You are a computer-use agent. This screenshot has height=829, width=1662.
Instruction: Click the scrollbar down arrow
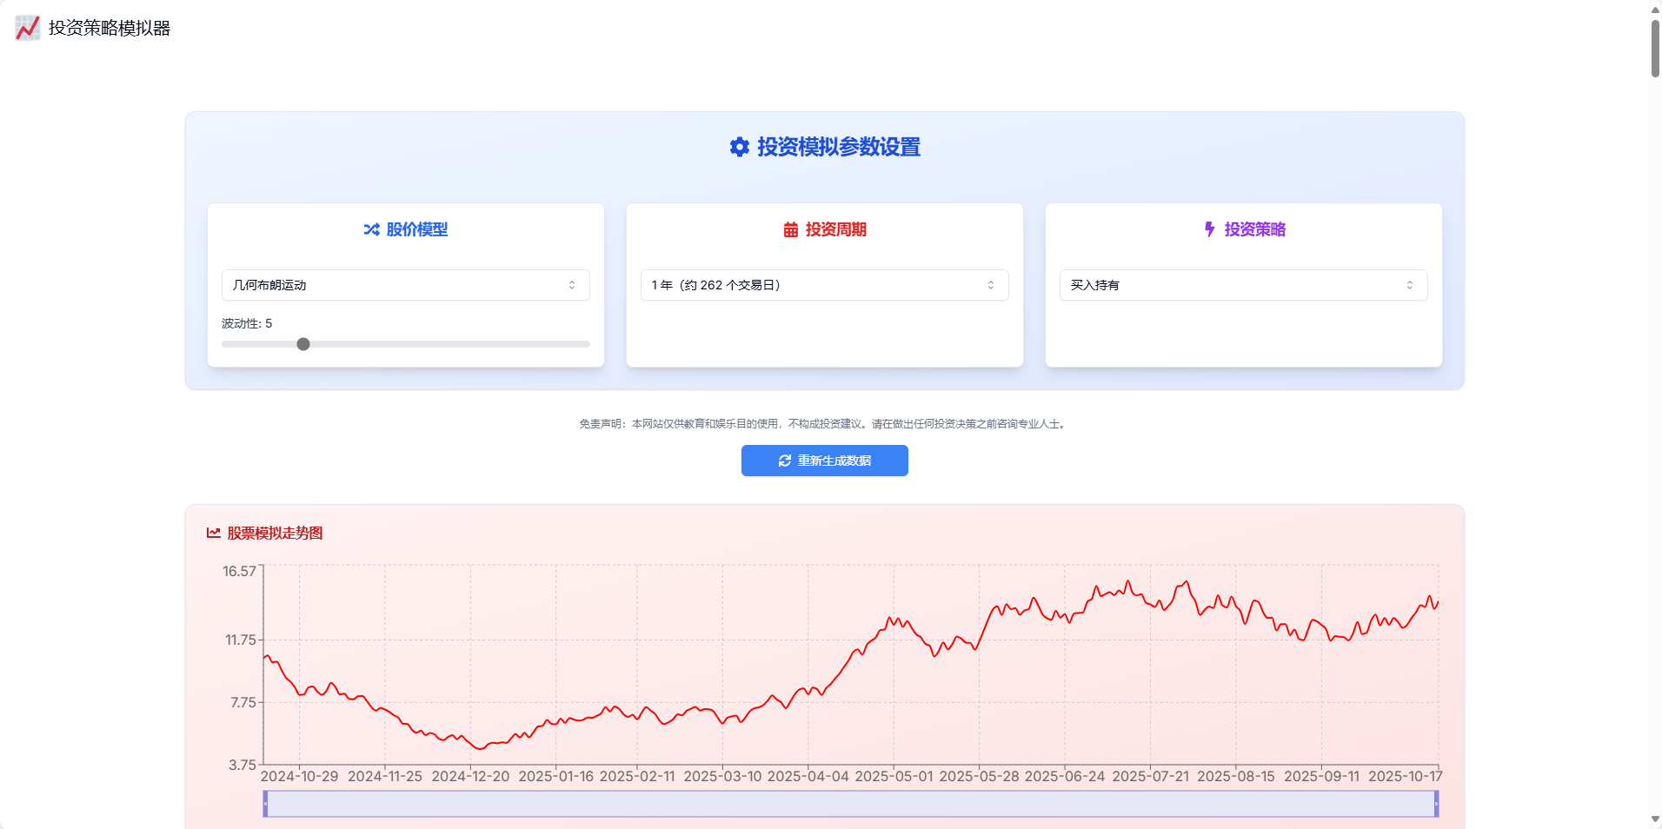click(x=1655, y=819)
